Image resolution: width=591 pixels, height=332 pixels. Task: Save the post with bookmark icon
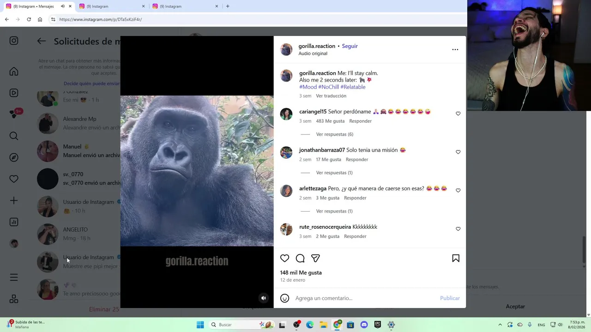pos(456,258)
